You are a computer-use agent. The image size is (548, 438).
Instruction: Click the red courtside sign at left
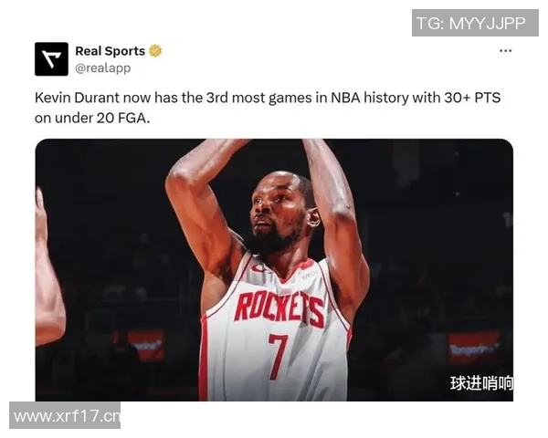146,345
